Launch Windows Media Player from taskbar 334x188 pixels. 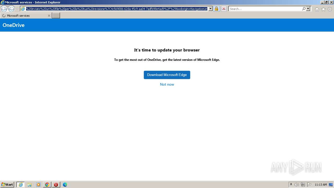[x=38, y=185]
